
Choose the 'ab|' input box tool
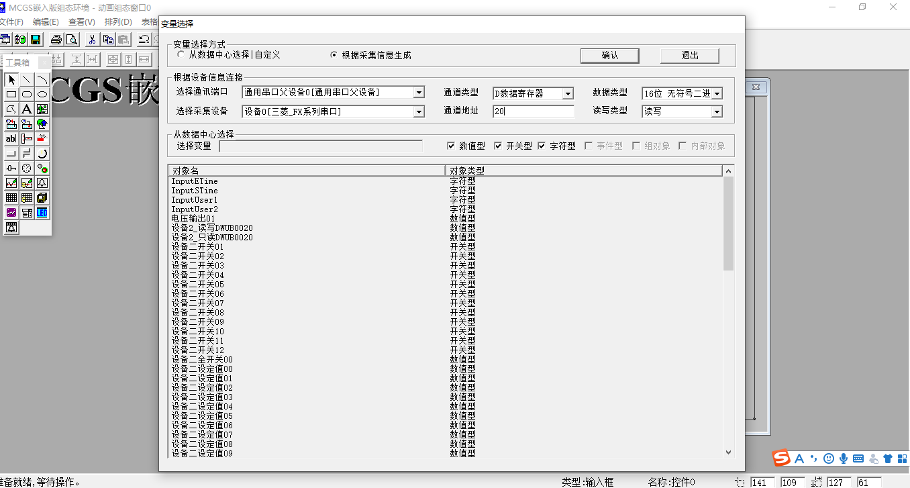click(x=11, y=138)
